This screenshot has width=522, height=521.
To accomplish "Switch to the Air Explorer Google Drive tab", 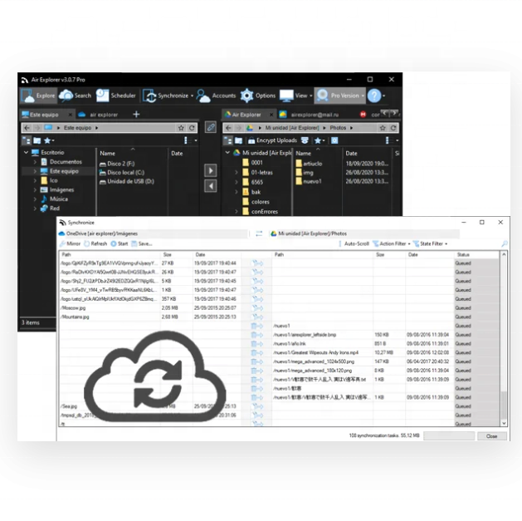I will pos(246,115).
